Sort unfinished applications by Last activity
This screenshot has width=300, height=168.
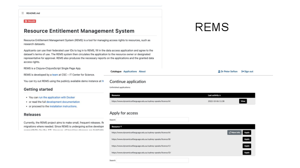[x=214, y=95]
